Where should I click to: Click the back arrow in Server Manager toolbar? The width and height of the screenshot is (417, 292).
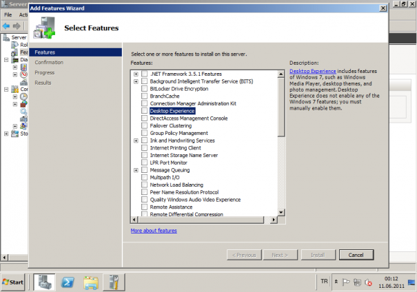point(6,26)
